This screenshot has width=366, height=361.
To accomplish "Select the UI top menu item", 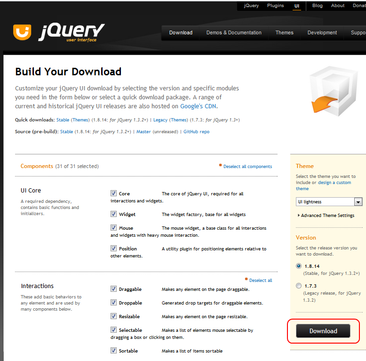I will (x=297, y=6).
